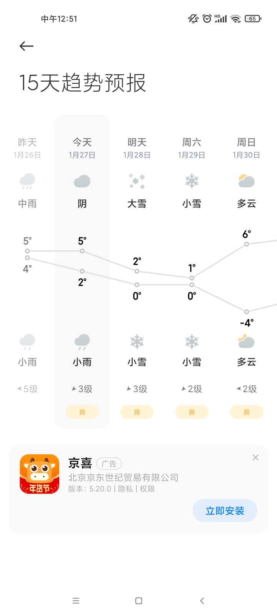Tap today's 良 air quality badge
This screenshot has height=616, width=277.
coord(82,412)
